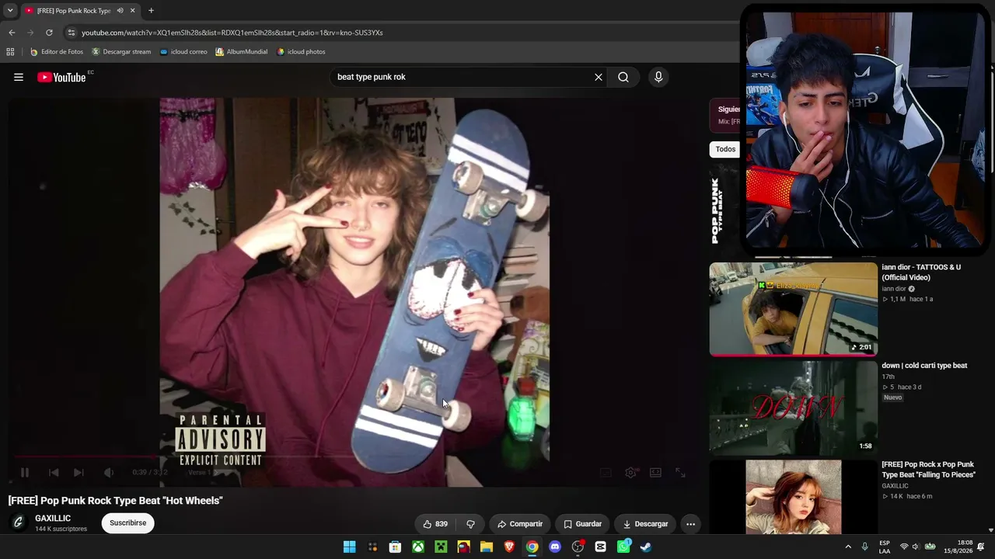Go back one page in Chrome
995x559 pixels.
point(12,33)
